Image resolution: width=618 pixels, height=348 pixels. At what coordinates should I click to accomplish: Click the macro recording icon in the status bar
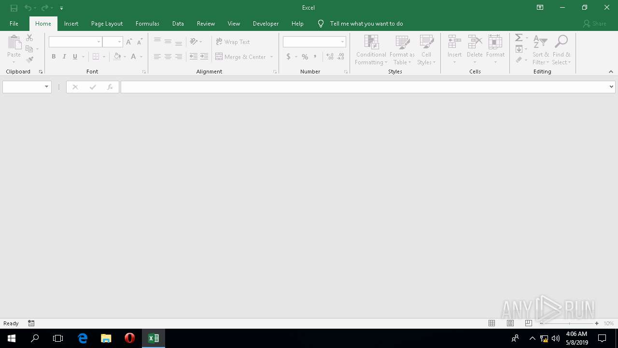tap(31, 323)
